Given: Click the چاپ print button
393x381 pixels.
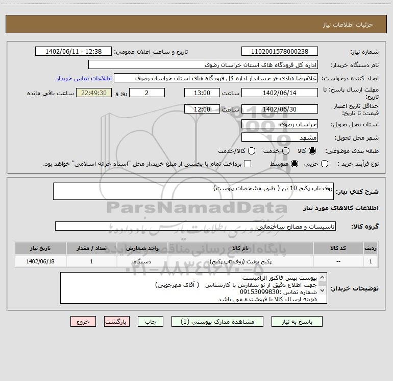Looking at the screenshot, I should click(151, 322).
